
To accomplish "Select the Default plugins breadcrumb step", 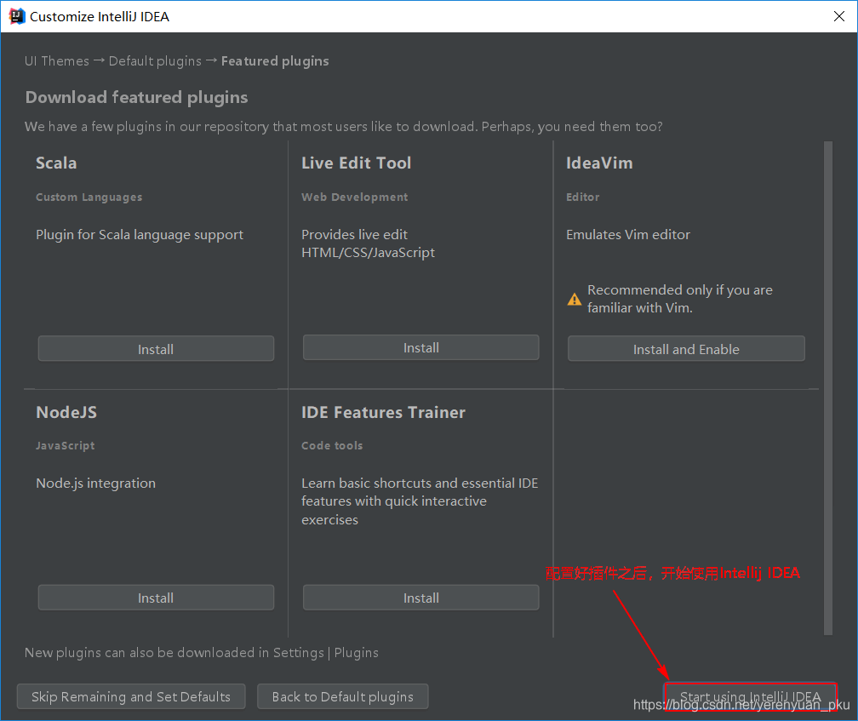I will 156,60.
